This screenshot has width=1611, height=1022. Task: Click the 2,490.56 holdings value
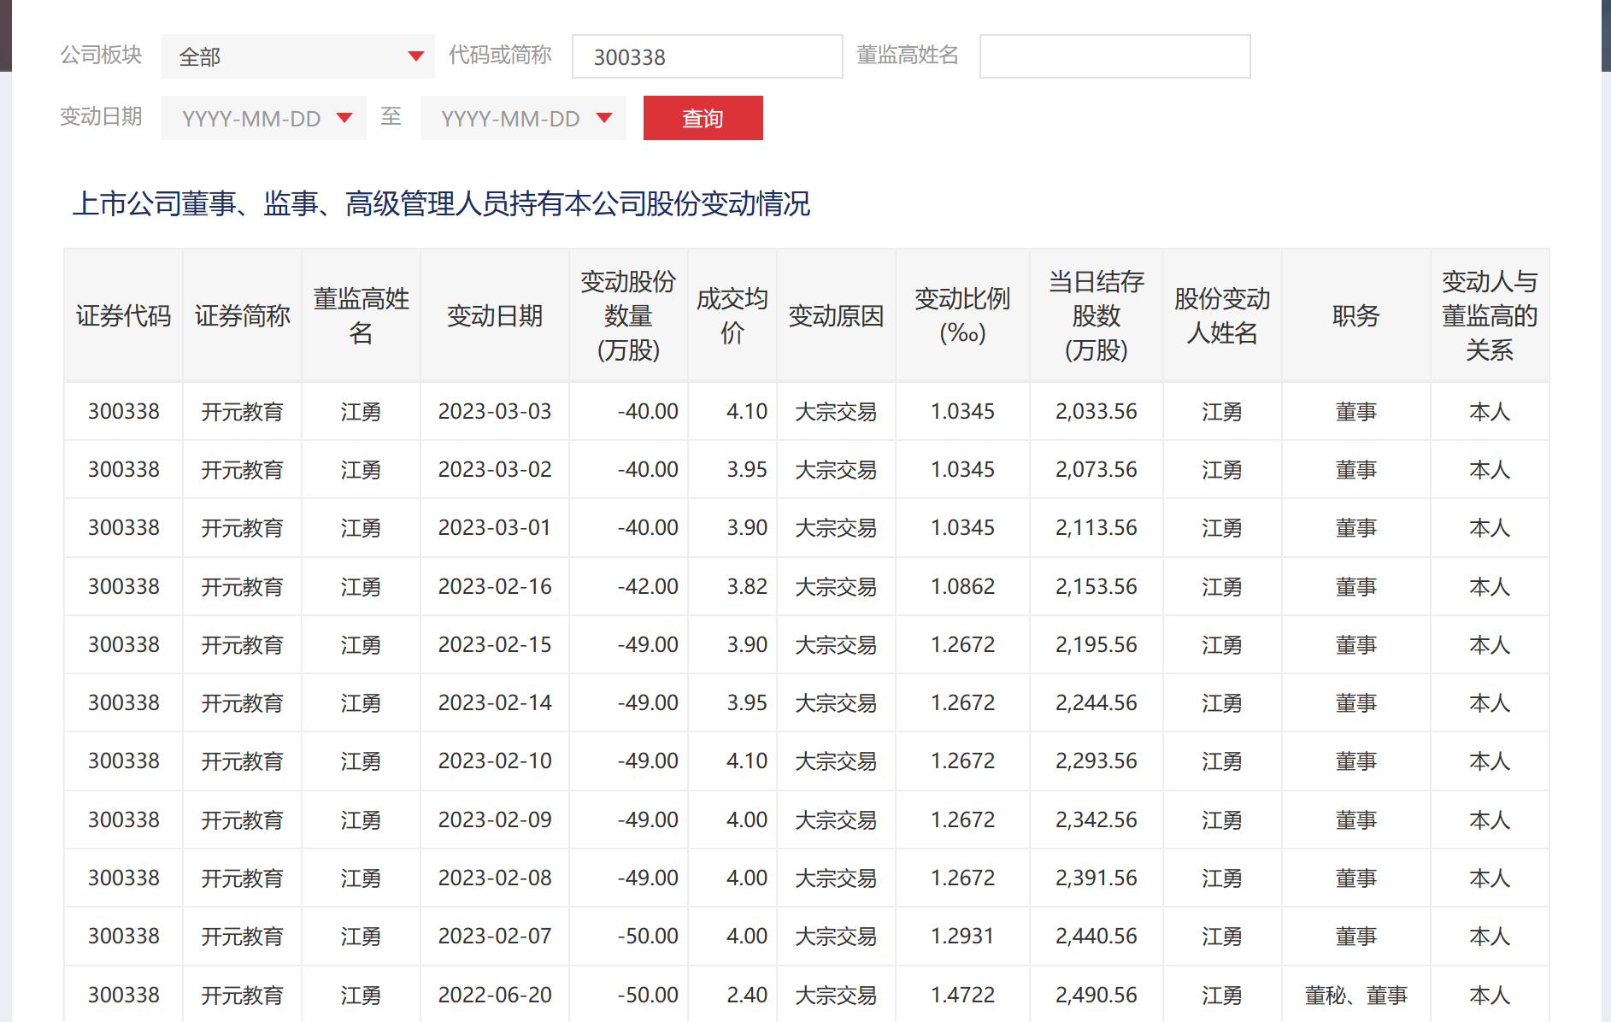point(1097,995)
